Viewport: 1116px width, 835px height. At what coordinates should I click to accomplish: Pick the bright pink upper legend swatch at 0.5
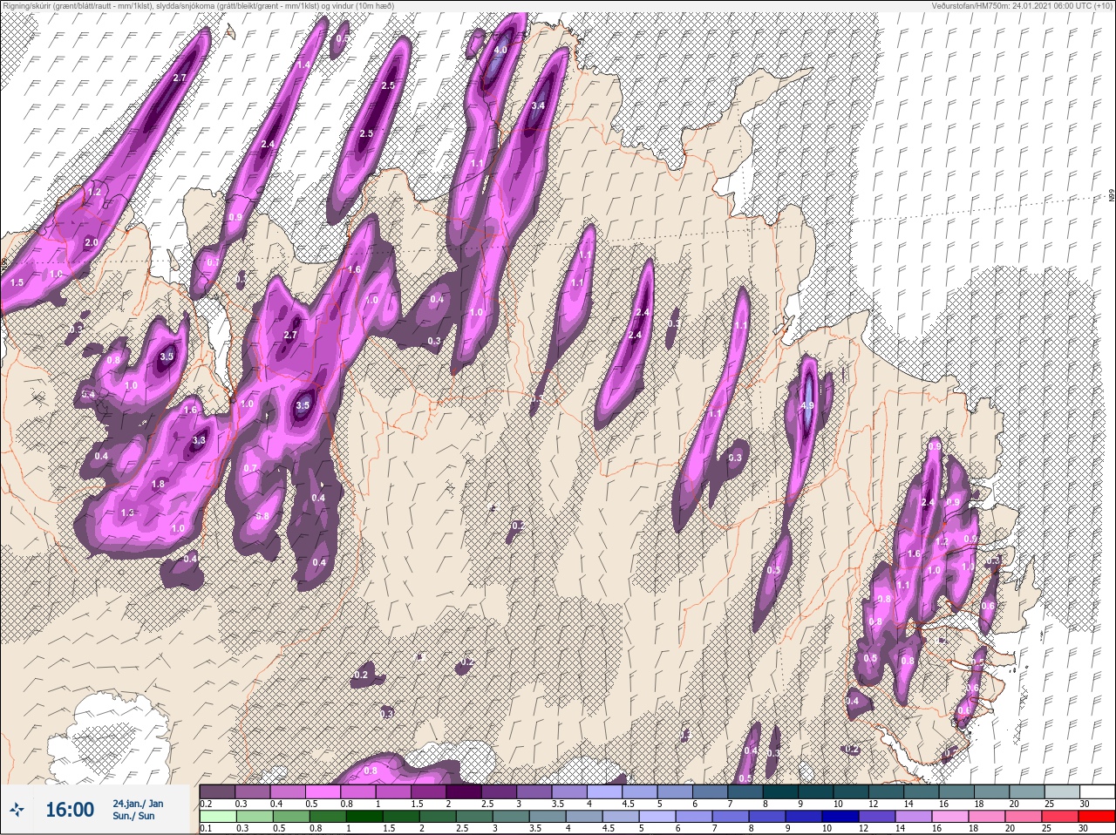[x=323, y=791]
